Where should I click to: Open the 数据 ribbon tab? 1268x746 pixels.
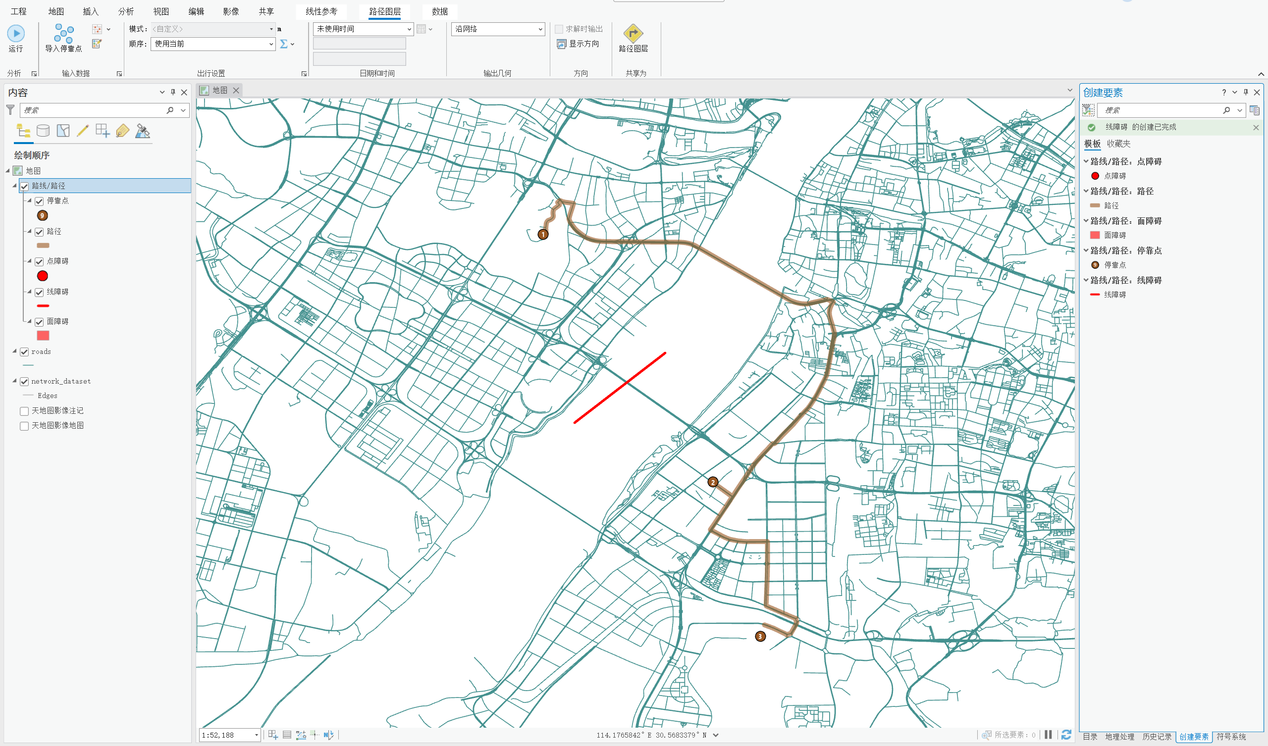tap(440, 11)
